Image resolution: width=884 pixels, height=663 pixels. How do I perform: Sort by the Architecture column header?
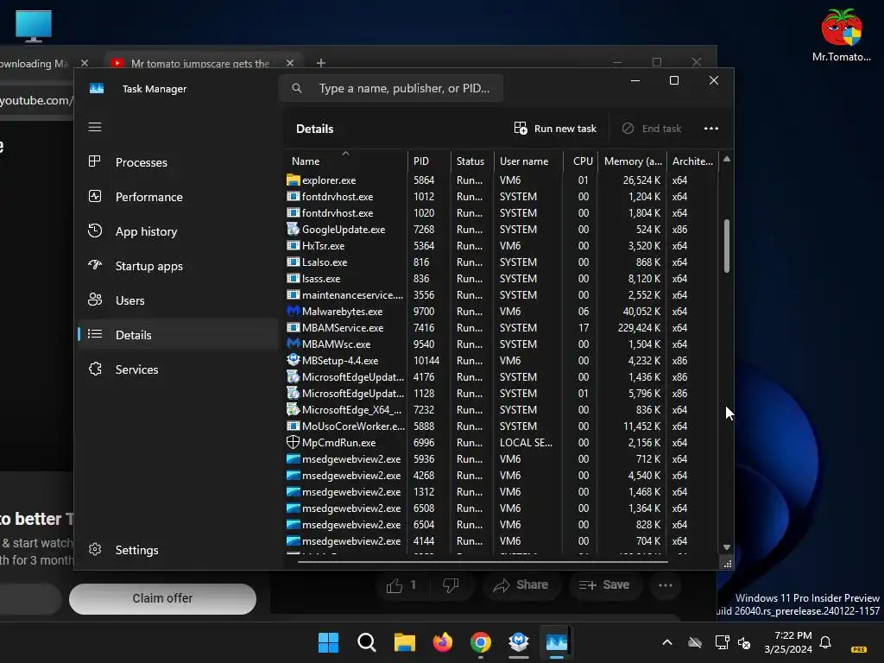pos(692,161)
